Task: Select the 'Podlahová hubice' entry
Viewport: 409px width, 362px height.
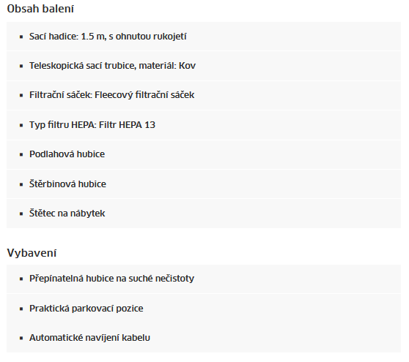Action: coord(204,154)
